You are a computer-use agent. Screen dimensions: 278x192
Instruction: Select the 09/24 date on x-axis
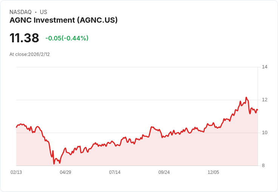click(x=164, y=172)
